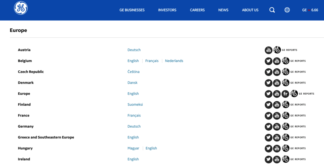Click the 'Europe' section heading
The height and width of the screenshot is (165, 324).
click(x=18, y=30)
